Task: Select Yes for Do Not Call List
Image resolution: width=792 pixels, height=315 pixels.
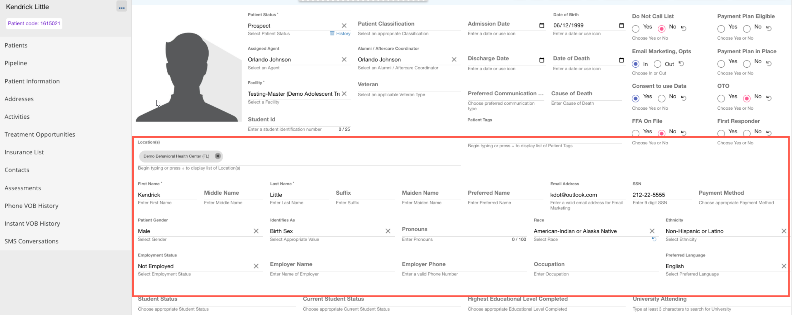Action: pos(635,29)
